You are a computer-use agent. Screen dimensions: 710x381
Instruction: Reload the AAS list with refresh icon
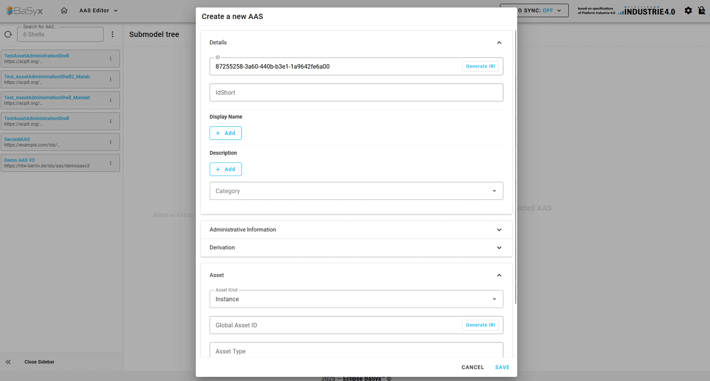point(8,34)
